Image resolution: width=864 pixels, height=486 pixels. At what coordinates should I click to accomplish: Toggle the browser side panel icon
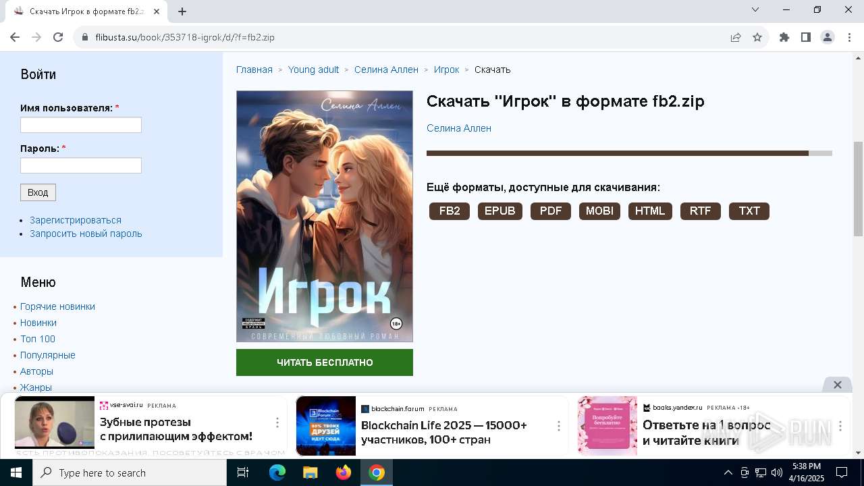click(x=806, y=37)
